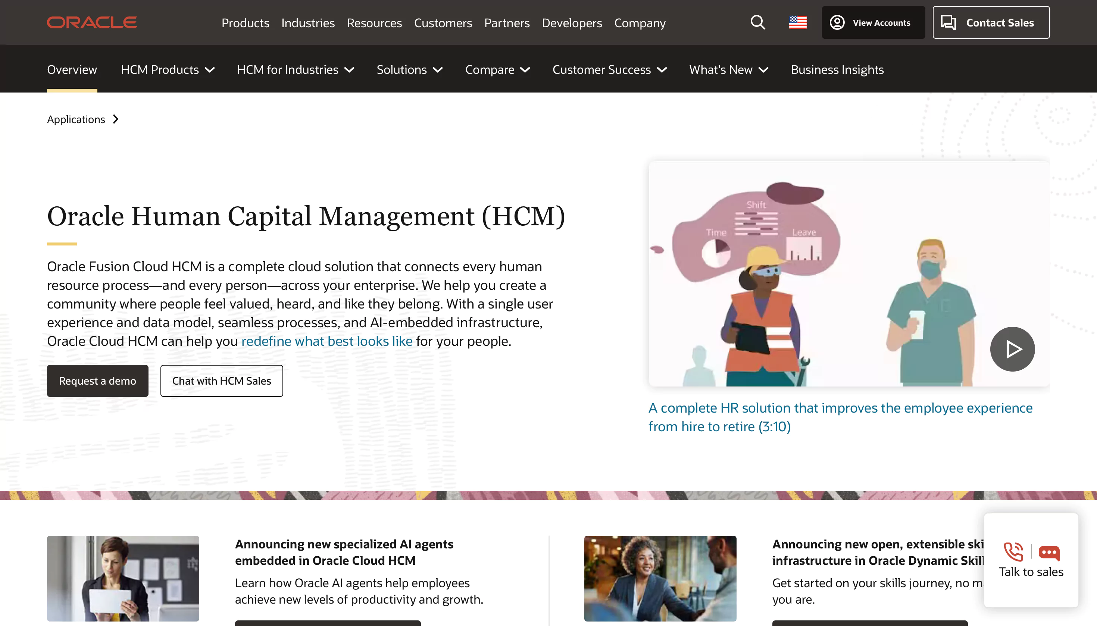The width and height of the screenshot is (1097, 626).
Task: Click the user profile icon in View Accounts
Action: tap(837, 22)
